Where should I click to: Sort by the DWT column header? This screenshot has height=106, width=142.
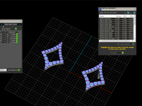click(x=126, y=16)
